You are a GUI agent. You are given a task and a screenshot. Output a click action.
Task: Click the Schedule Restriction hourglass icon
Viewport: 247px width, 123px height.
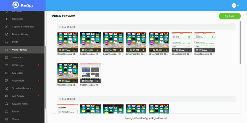[x=6, y=88]
